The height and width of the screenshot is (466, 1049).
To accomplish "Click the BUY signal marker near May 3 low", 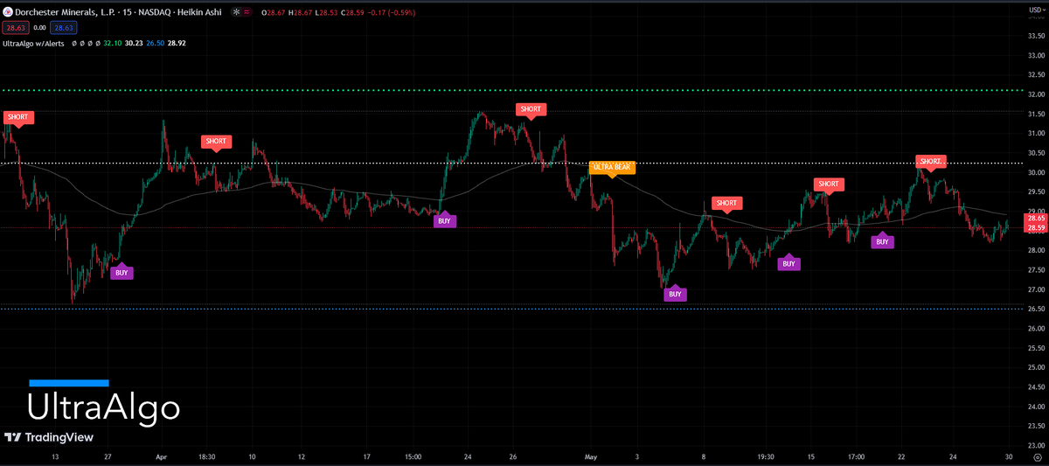I will click(674, 294).
